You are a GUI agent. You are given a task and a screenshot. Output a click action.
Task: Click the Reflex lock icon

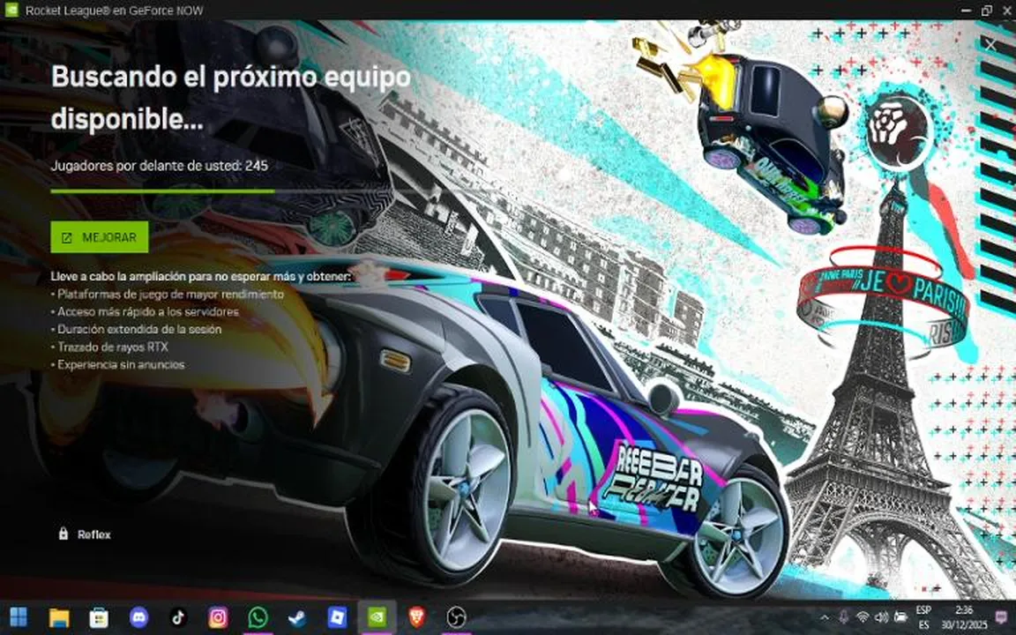click(63, 534)
